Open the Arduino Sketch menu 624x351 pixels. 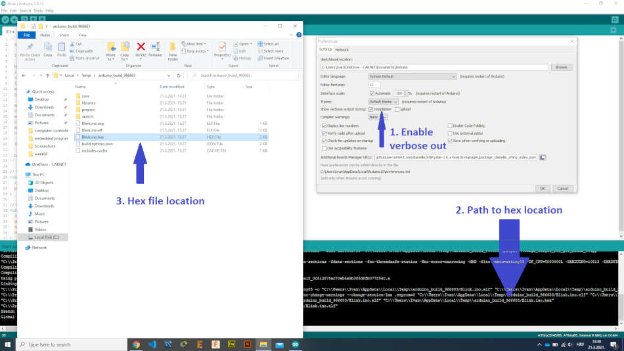click(25, 11)
